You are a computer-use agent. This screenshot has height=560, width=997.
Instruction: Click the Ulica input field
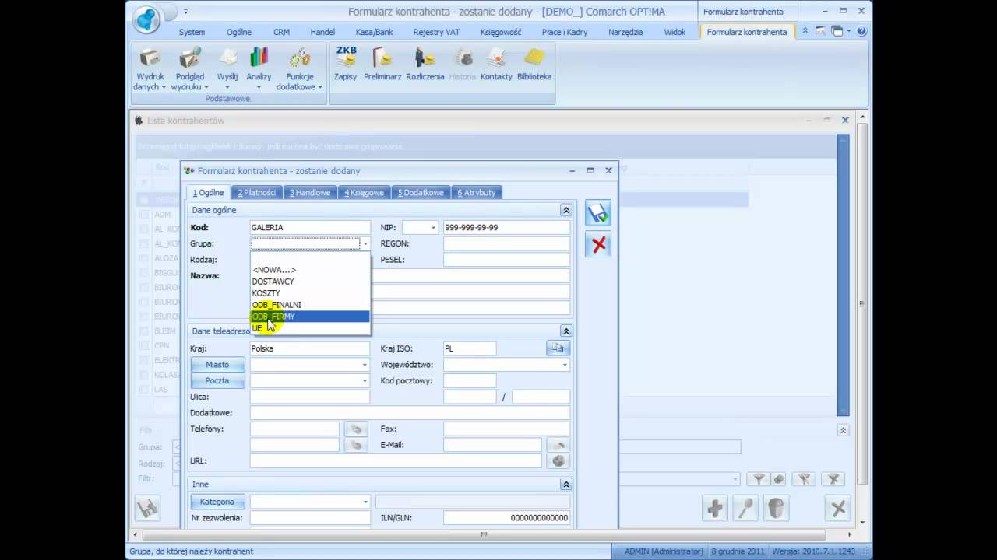point(310,397)
